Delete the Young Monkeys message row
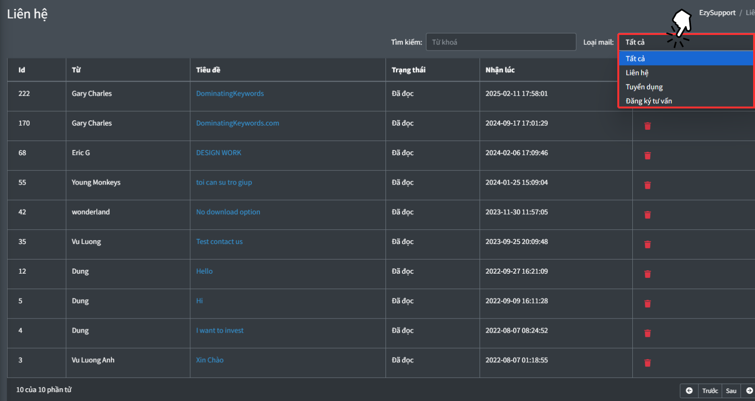The width and height of the screenshot is (755, 401). (x=647, y=185)
